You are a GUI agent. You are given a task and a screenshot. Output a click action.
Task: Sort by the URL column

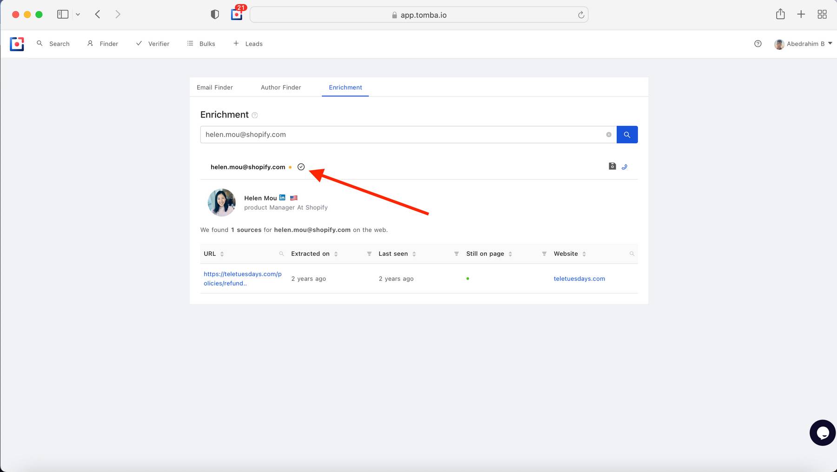click(222, 254)
